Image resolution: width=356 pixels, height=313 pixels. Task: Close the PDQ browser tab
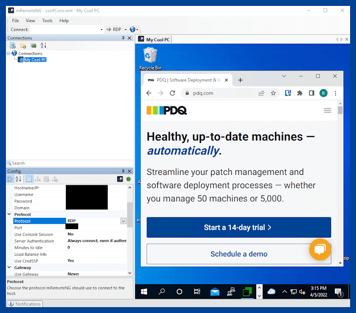[x=226, y=80]
